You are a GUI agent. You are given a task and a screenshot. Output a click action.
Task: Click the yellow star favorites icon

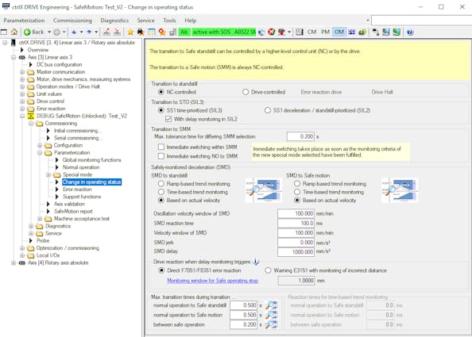(x=130, y=33)
